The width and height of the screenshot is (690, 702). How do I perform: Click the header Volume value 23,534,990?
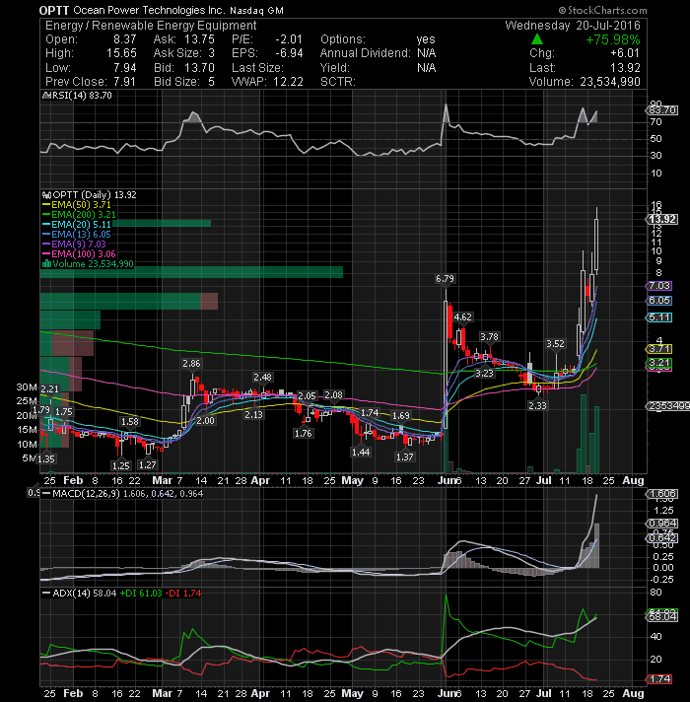point(610,82)
